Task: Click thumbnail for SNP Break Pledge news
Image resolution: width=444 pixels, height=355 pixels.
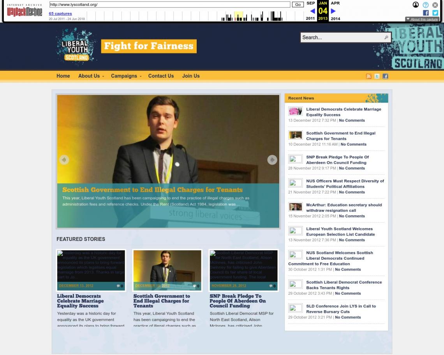Action: coord(295,159)
